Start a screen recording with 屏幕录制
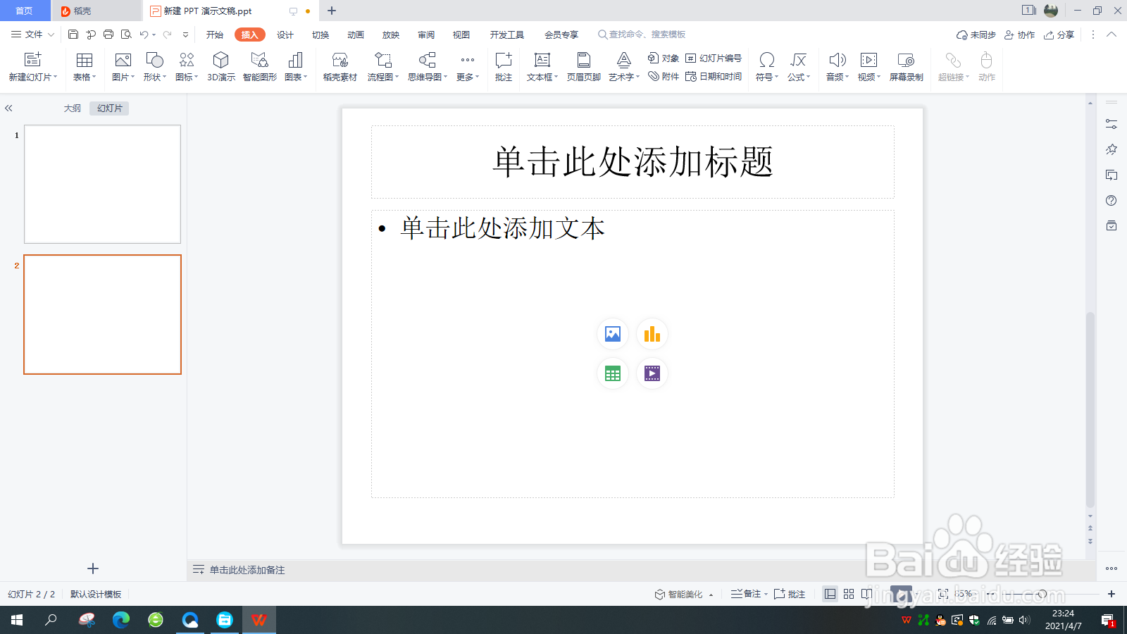 907,67
